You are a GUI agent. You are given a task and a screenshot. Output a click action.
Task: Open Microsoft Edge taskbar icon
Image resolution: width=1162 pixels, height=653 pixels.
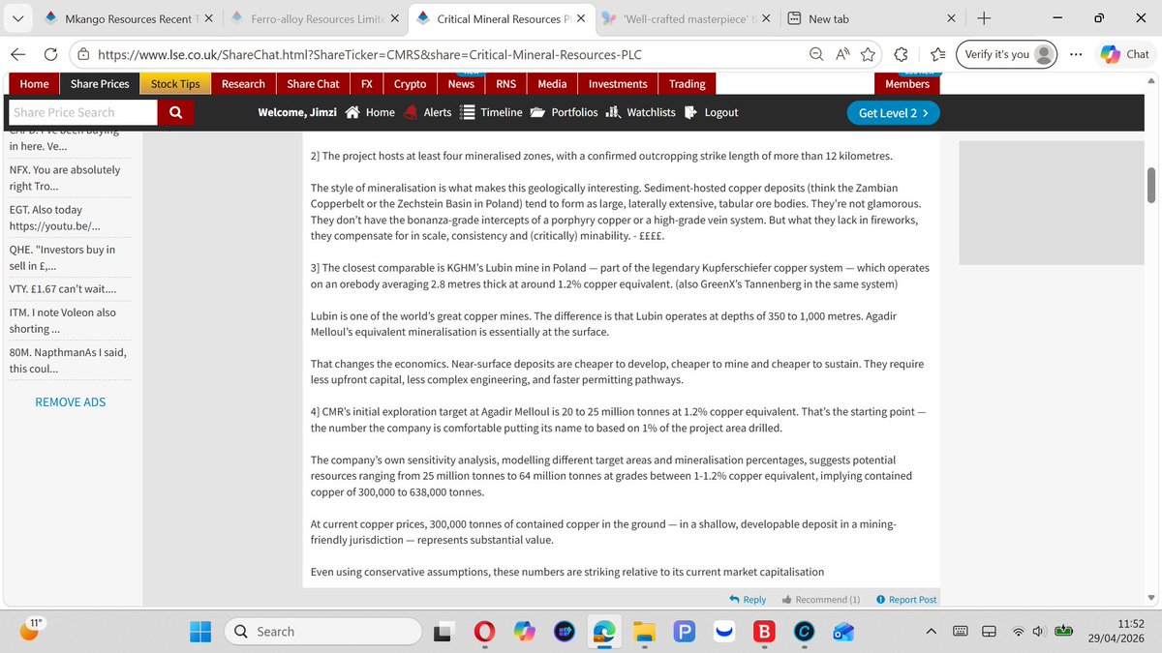[x=604, y=632]
